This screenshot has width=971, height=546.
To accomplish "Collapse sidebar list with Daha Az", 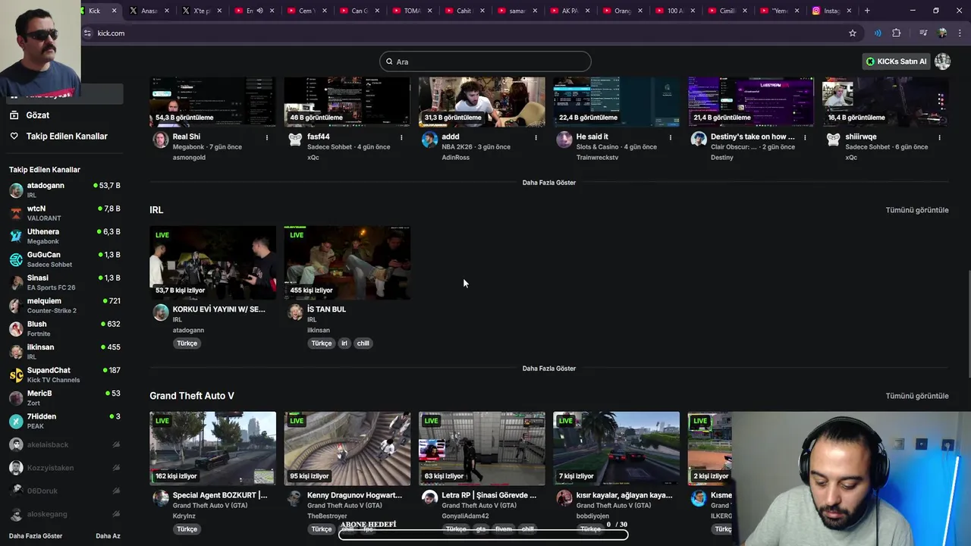I will click(108, 536).
